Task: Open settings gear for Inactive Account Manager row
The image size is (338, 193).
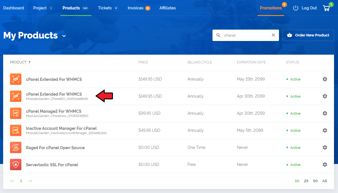Action: coord(325,130)
